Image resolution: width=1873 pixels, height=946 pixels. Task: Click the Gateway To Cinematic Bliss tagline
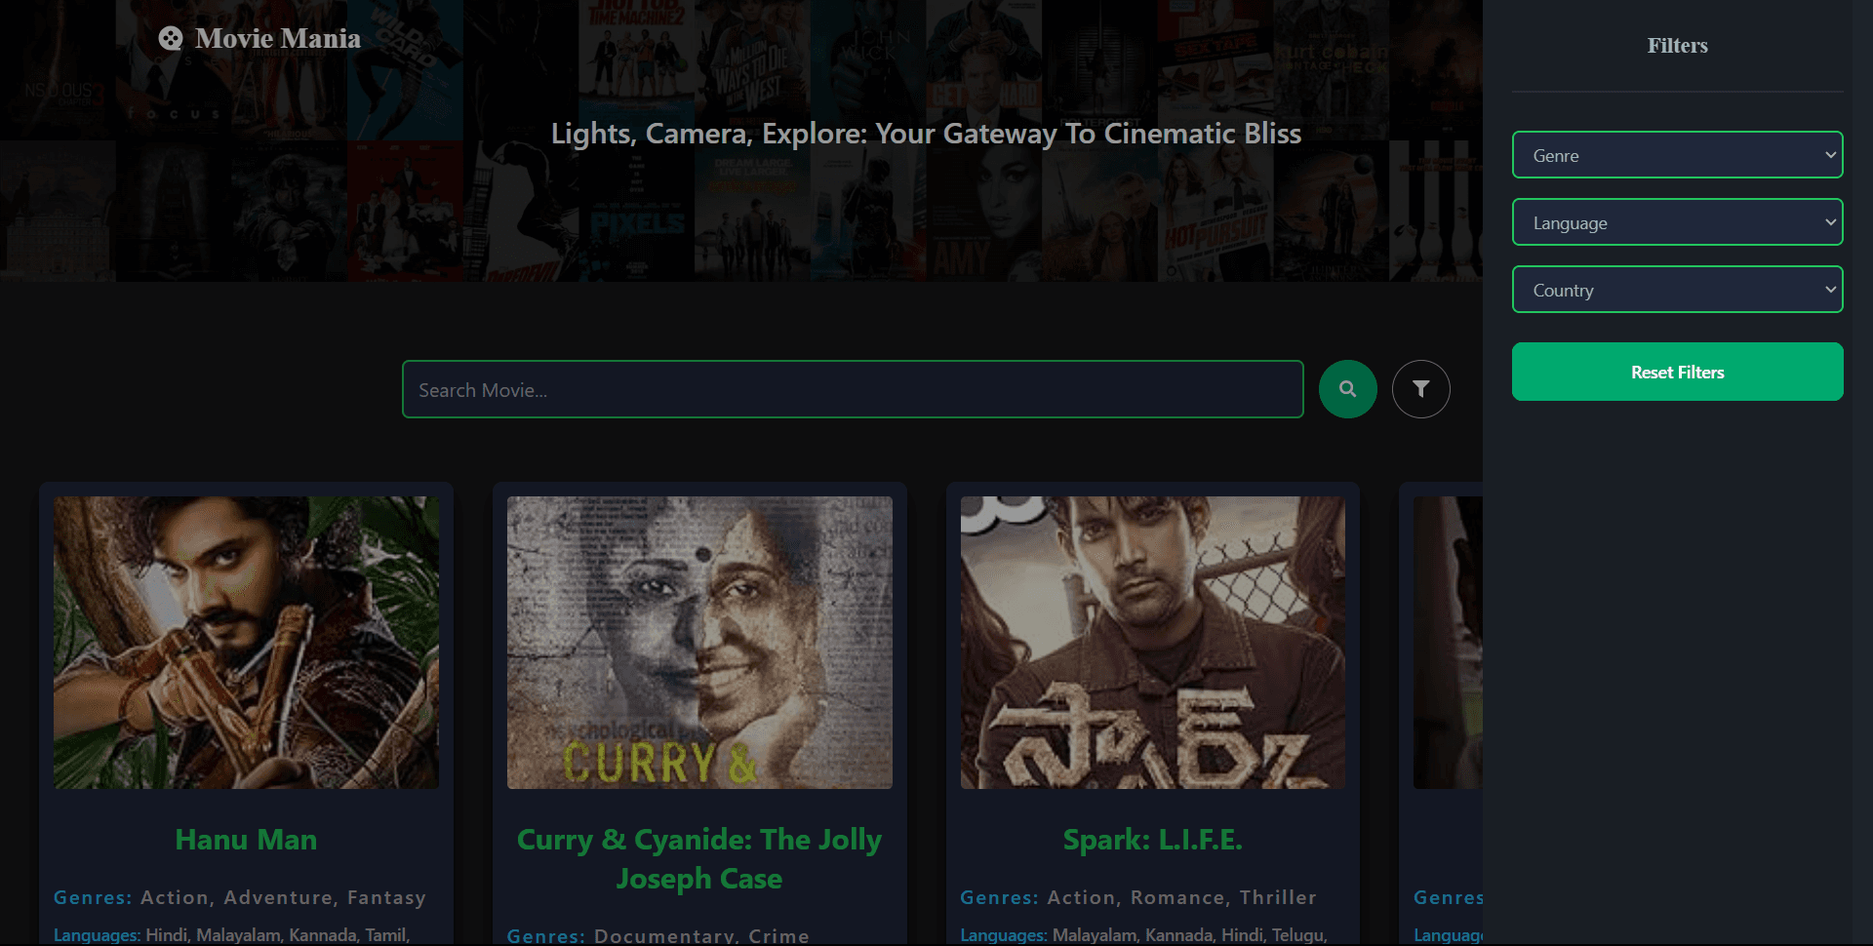pyautogui.click(x=926, y=134)
